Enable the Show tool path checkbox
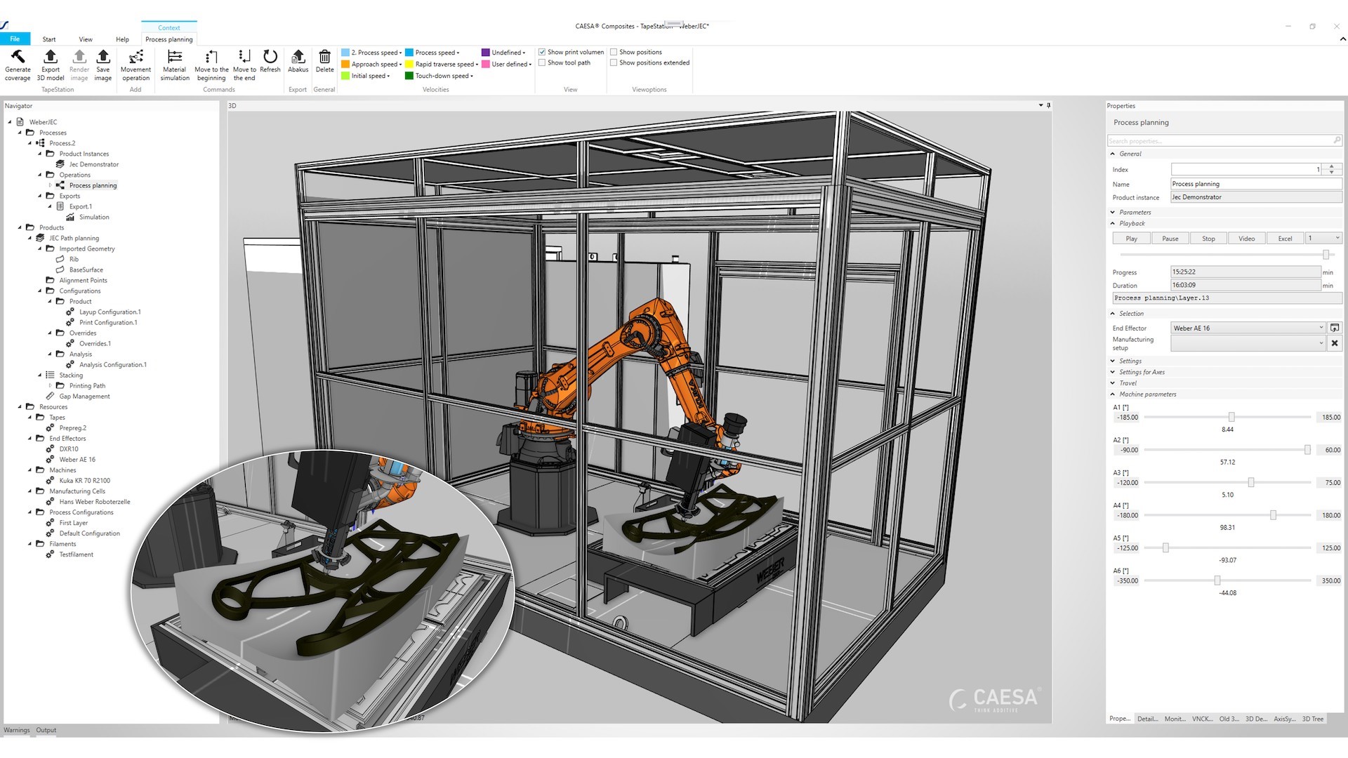1348x758 pixels. click(542, 62)
